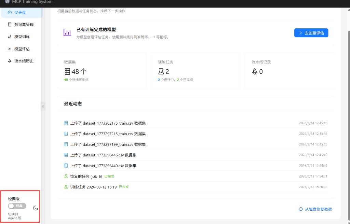Click the text 上传了 dataset_1773297199_train.csv 数据集
The image size is (350, 224).
(108, 144)
